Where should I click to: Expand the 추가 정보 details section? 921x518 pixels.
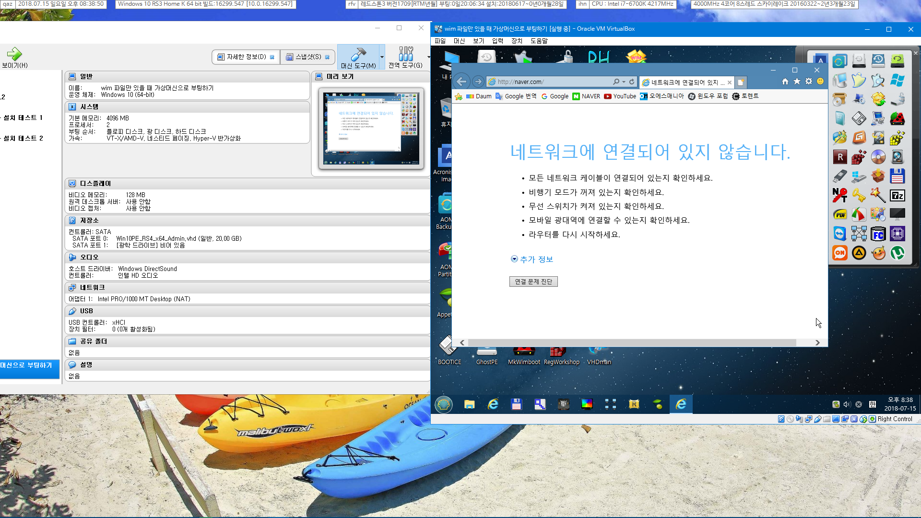click(532, 259)
